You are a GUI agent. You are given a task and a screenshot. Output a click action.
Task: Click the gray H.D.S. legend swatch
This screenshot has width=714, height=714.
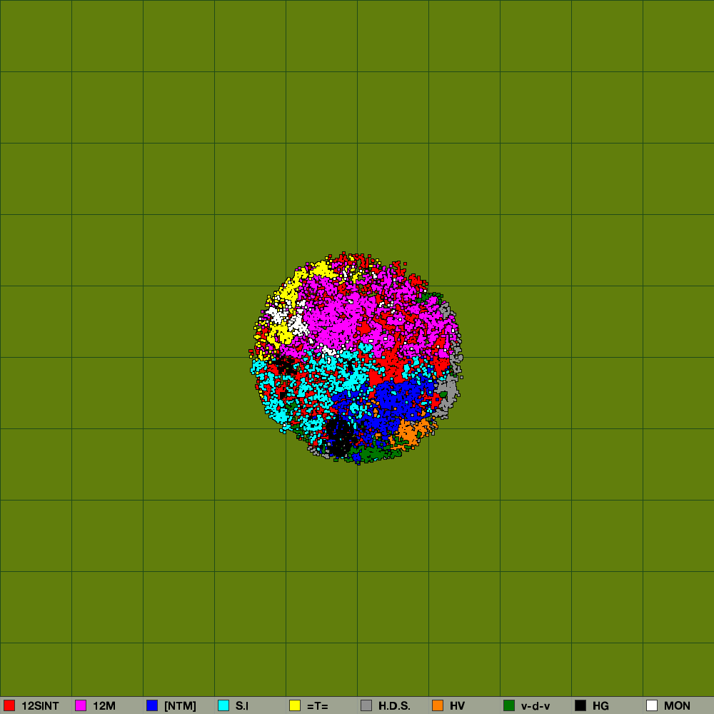click(366, 705)
